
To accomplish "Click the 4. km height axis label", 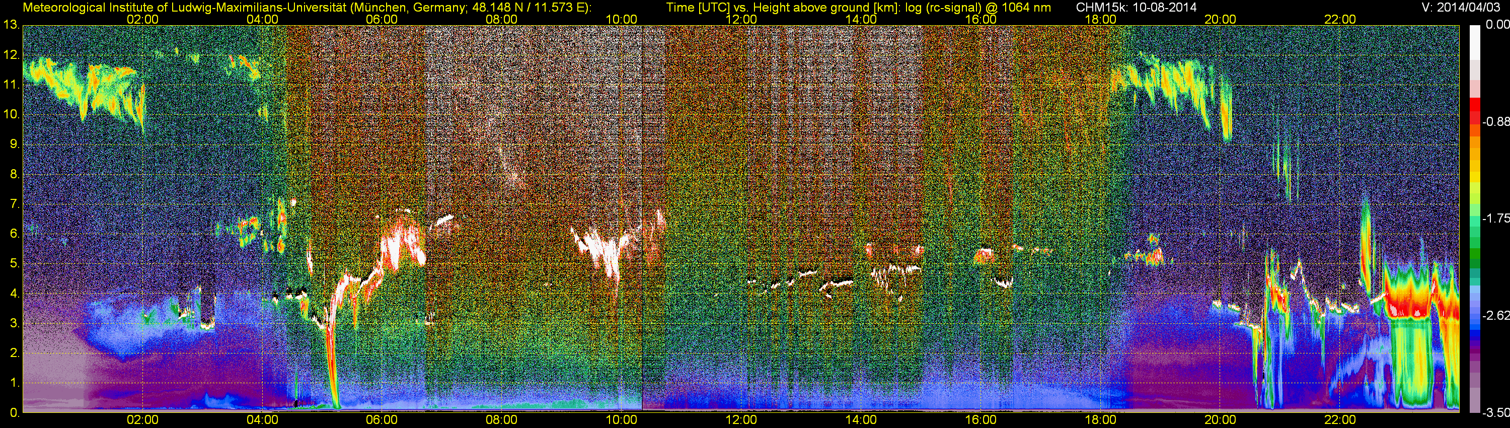I will (x=14, y=293).
